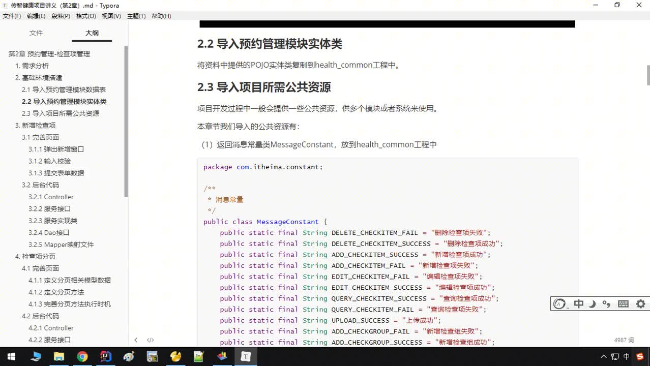Image resolution: width=650 pixels, height=366 pixels.
Task: Open File Explorer from taskbar
Action: point(59,356)
